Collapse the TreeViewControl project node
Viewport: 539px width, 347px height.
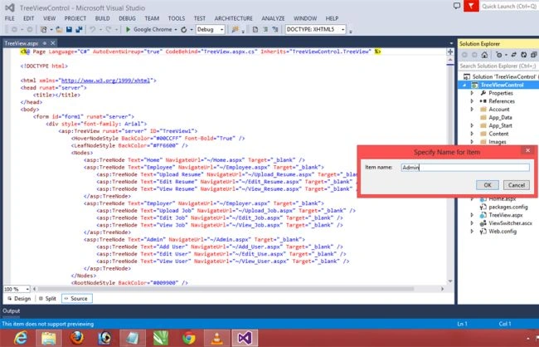pos(464,85)
